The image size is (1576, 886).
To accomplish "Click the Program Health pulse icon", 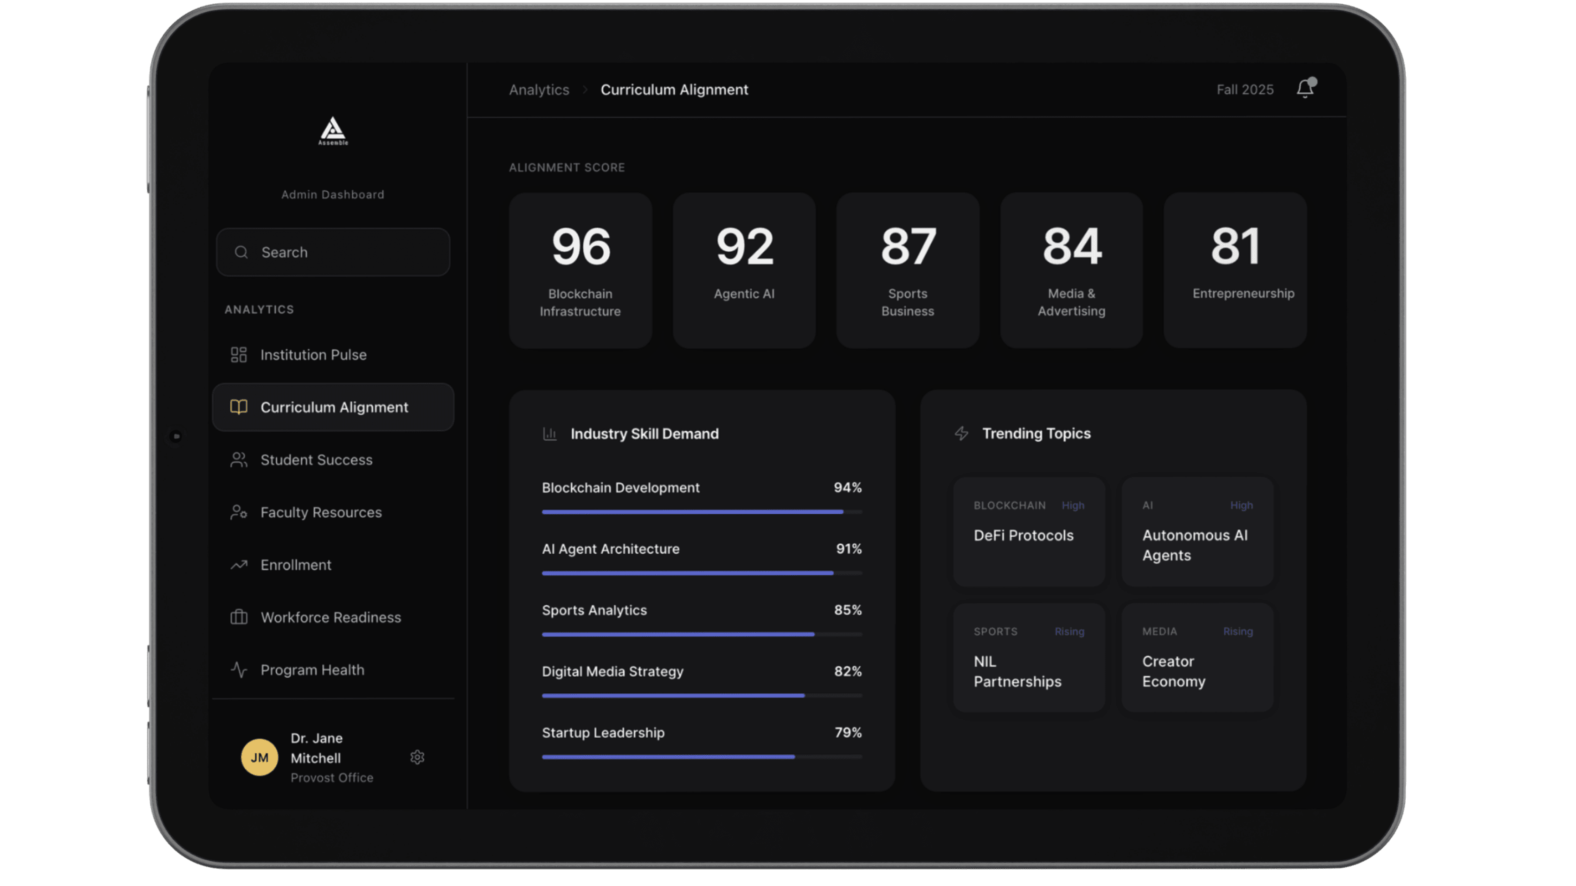I will tap(239, 670).
